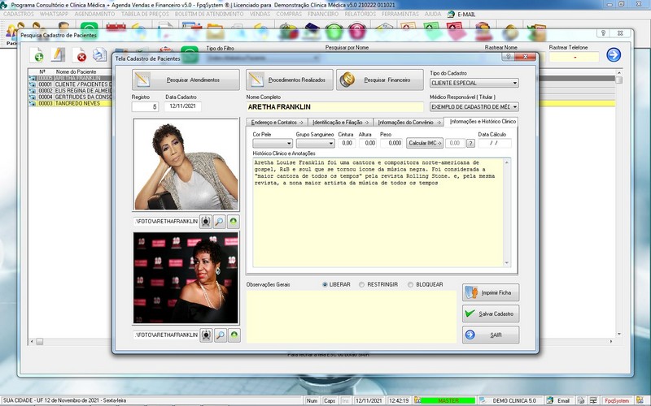Click the yellow folder icon in main toolbar

tap(216, 31)
